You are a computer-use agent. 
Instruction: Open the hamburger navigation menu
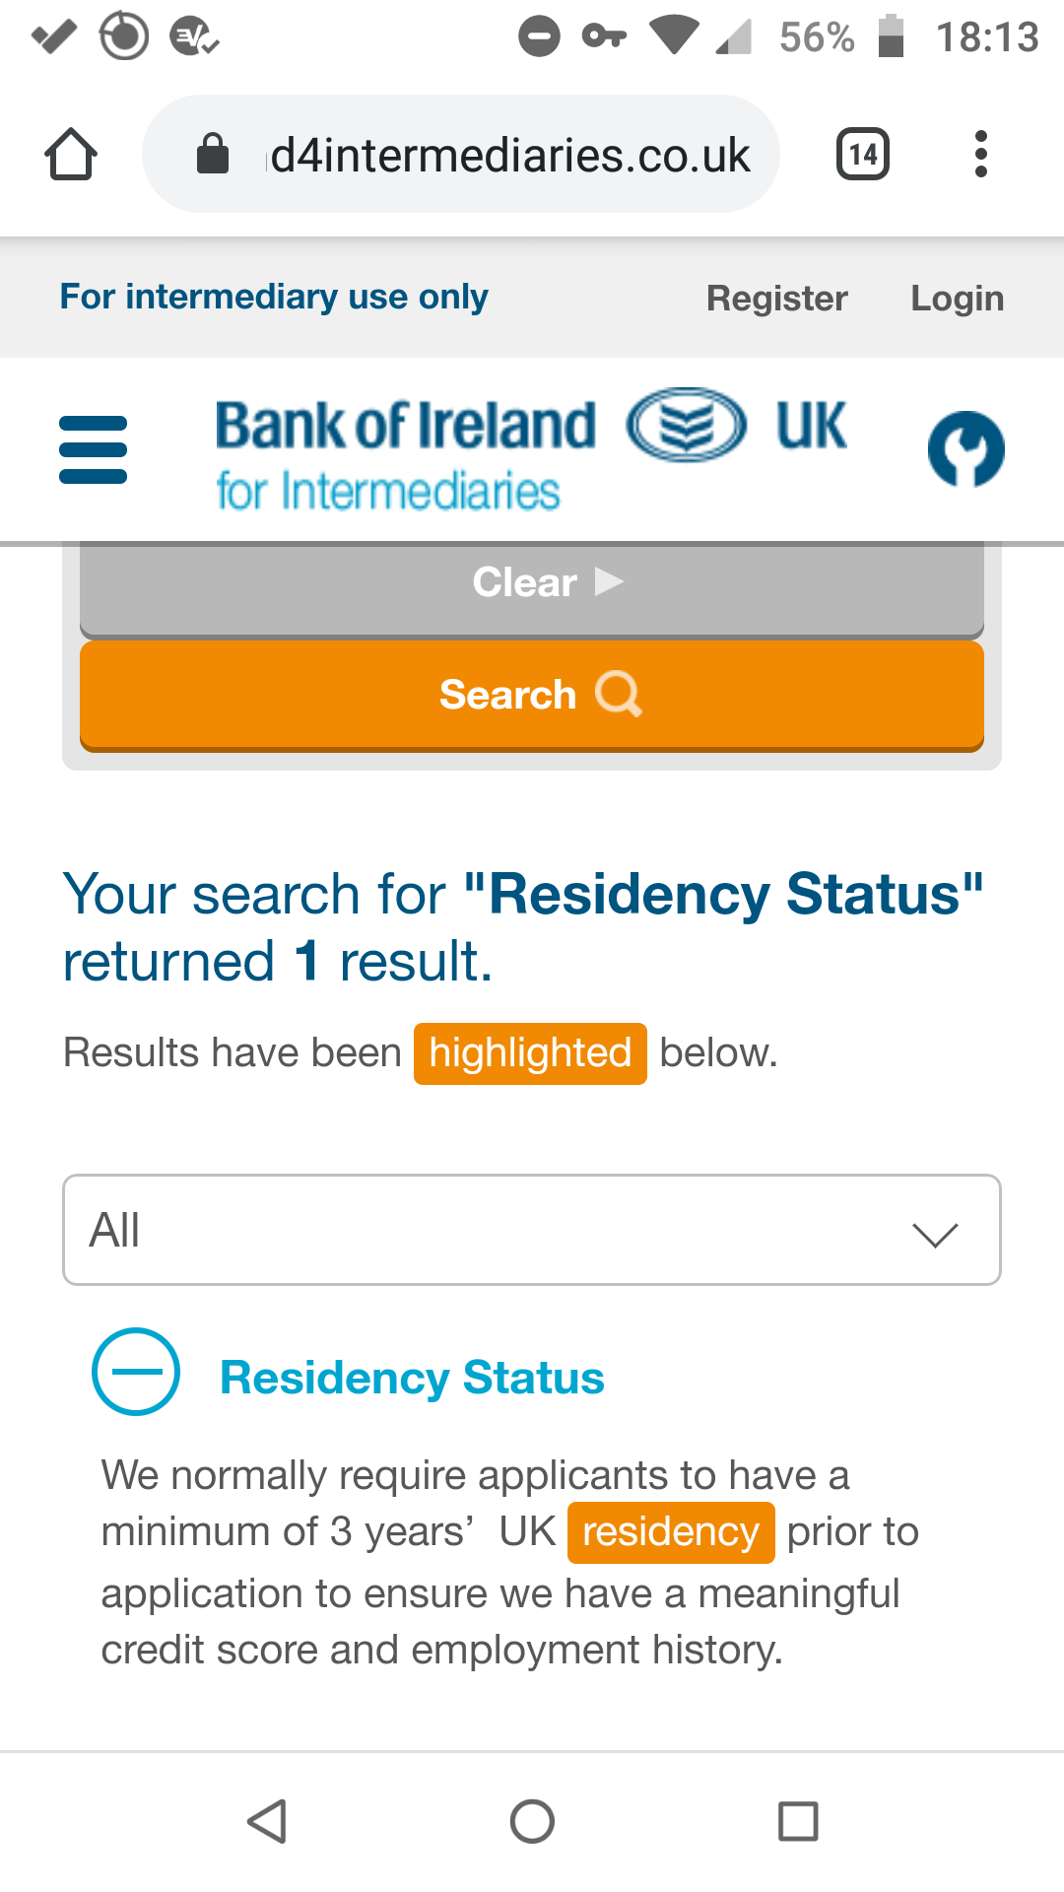point(94,450)
